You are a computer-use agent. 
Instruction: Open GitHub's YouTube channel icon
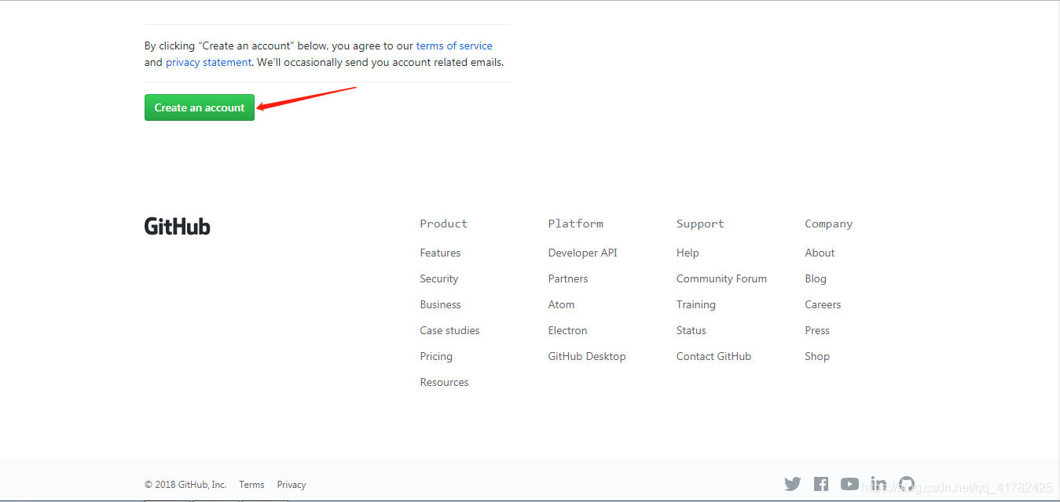point(849,484)
